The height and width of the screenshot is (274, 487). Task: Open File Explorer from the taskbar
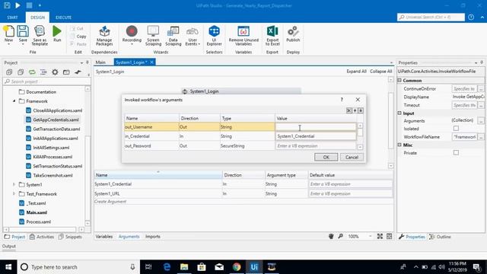click(184, 267)
